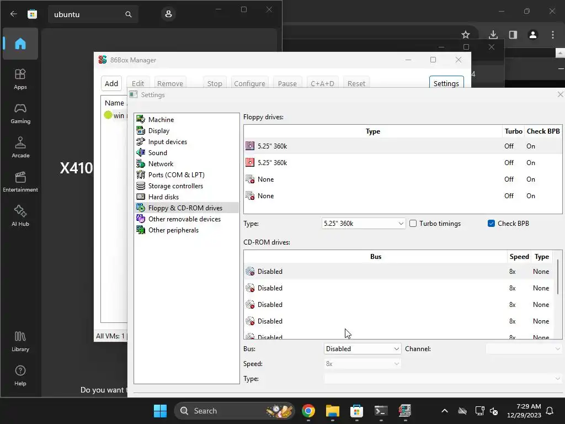This screenshot has width=565, height=424.
Task: Open Other removable devices category
Action: [x=186, y=219]
